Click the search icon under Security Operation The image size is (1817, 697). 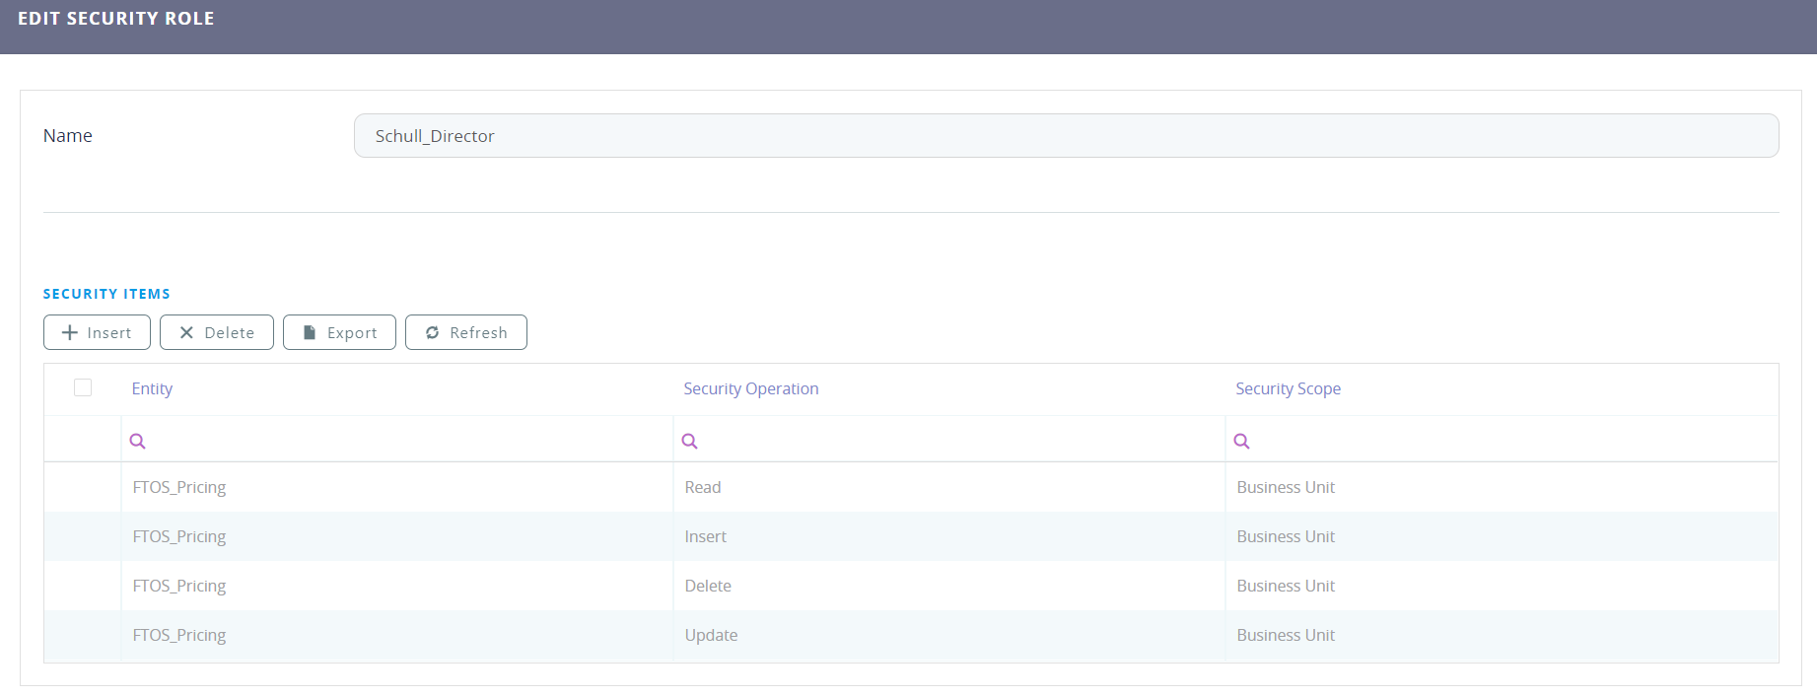[x=690, y=441]
